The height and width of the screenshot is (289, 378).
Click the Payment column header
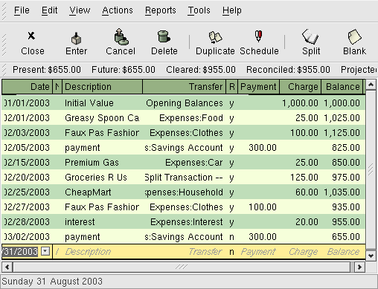(x=258, y=87)
